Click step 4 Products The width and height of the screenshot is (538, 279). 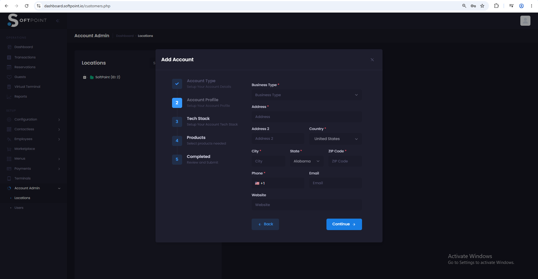point(177,141)
